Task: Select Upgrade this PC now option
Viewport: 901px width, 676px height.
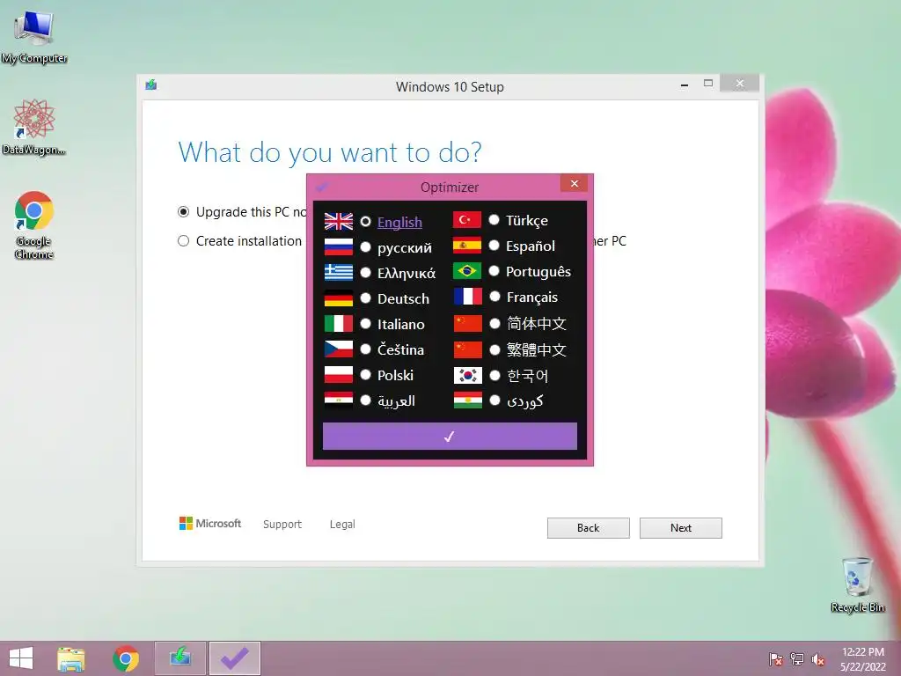Action: click(183, 212)
